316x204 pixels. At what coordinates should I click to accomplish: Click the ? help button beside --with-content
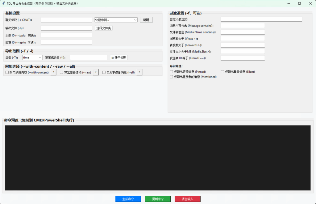pyautogui.click(x=53, y=72)
